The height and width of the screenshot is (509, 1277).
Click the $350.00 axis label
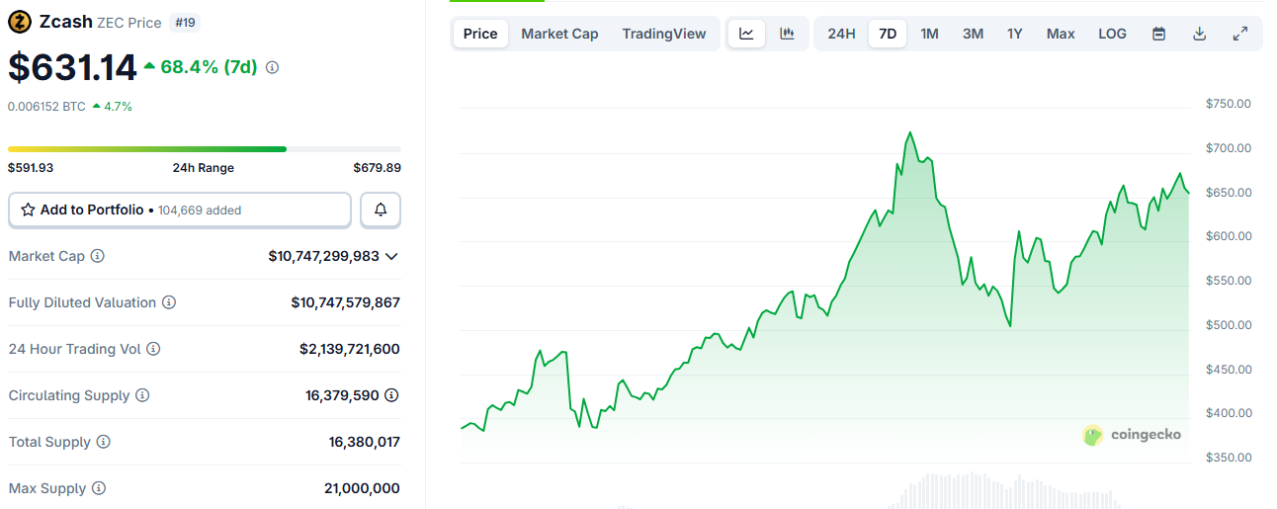1229,458
